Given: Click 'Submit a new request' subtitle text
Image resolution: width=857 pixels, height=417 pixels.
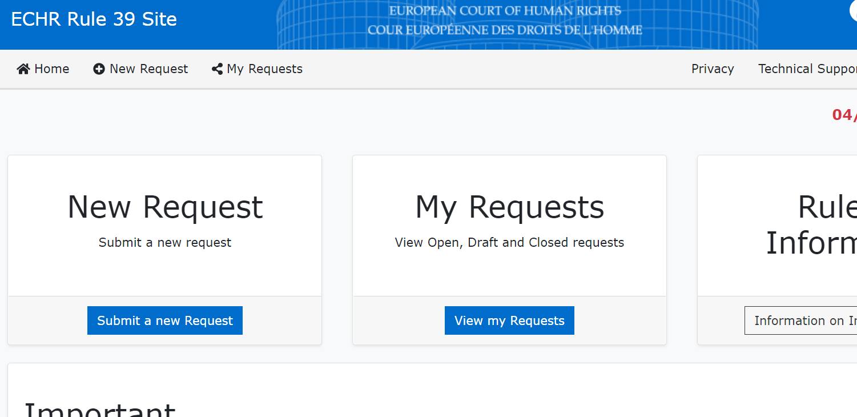Looking at the screenshot, I should coord(165,242).
